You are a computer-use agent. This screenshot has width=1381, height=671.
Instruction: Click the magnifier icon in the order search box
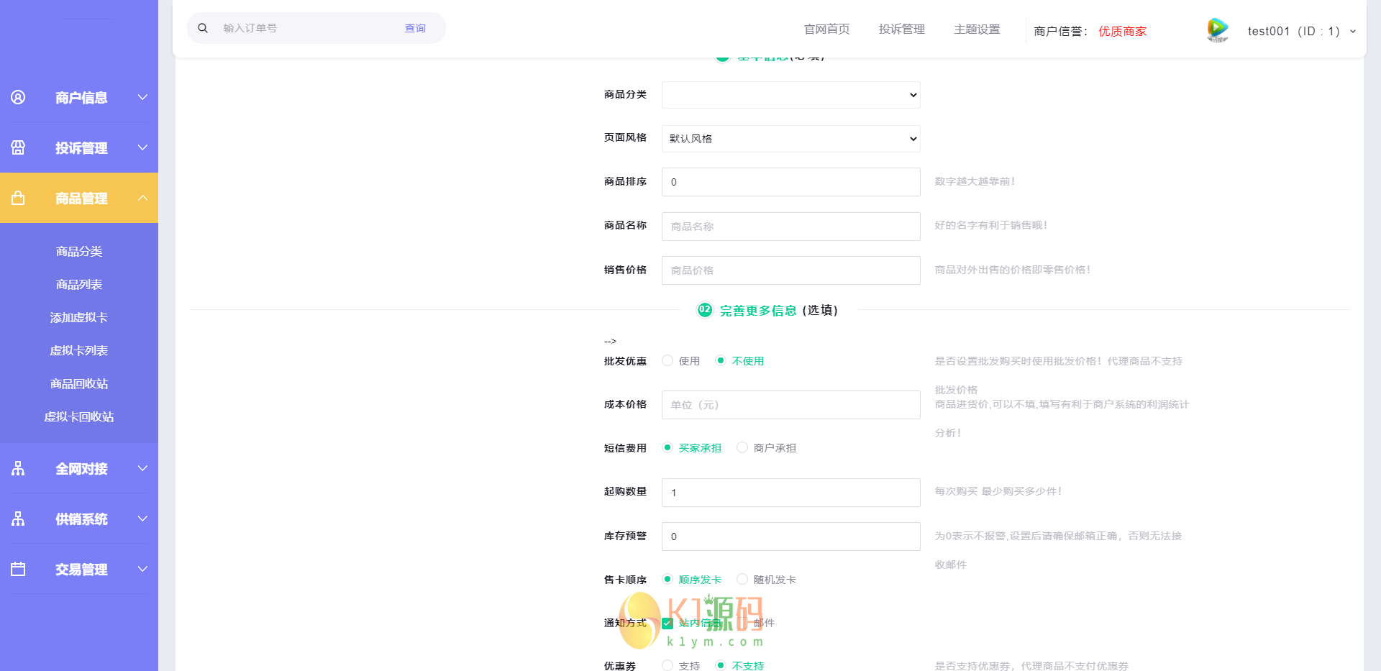click(203, 28)
